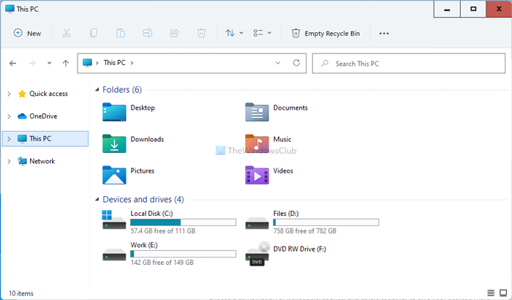
Task: Click the Cut scissors icon
Action: [x=67, y=33]
